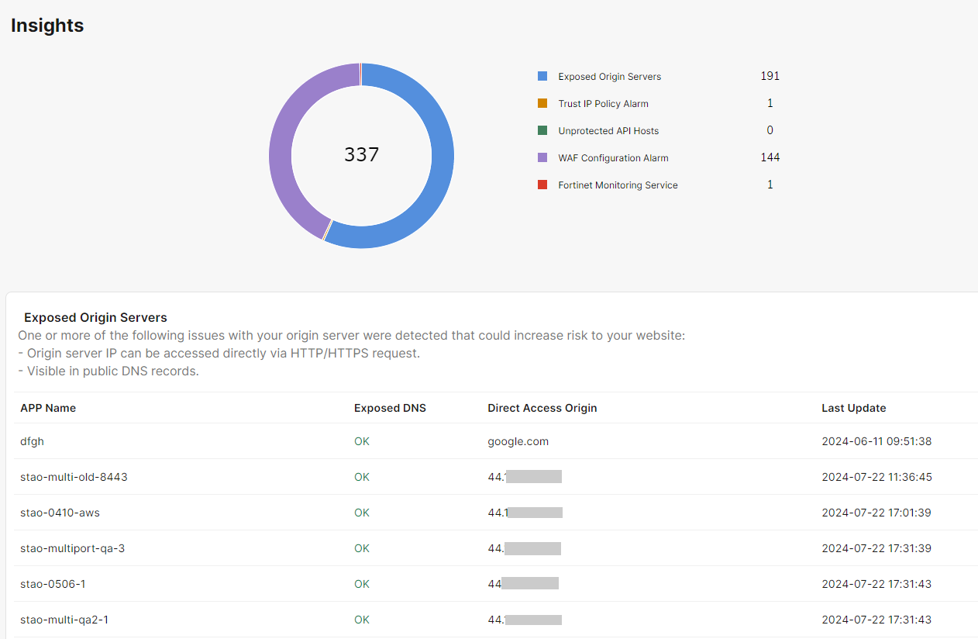Click the Exposed Origin Servers legend label
This screenshot has width=978, height=639.
click(x=609, y=76)
